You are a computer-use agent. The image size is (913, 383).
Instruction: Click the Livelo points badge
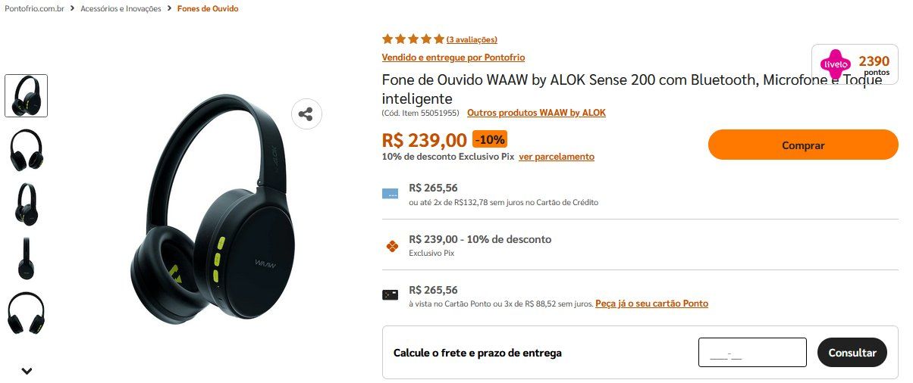pyautogui.click(x=855, y=64)
